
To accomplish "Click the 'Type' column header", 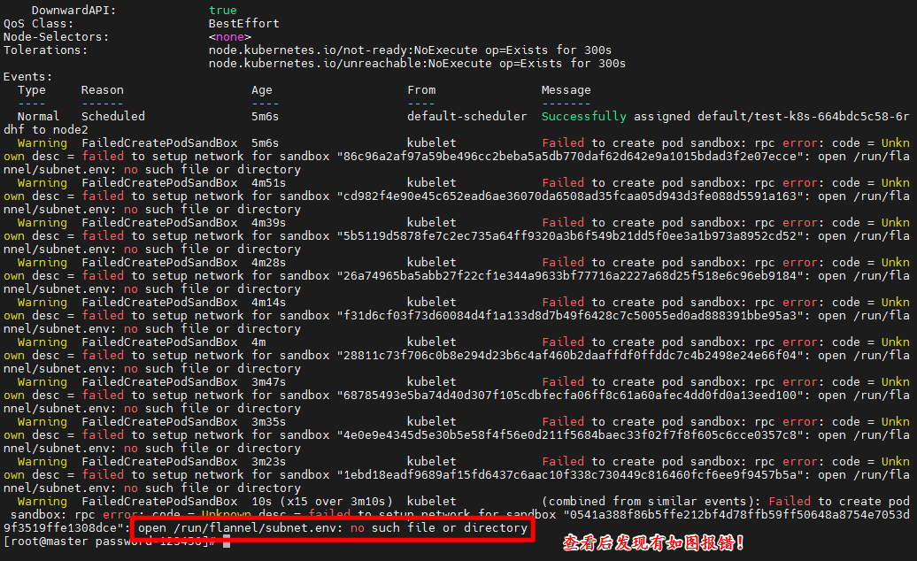I will (32, 90).
